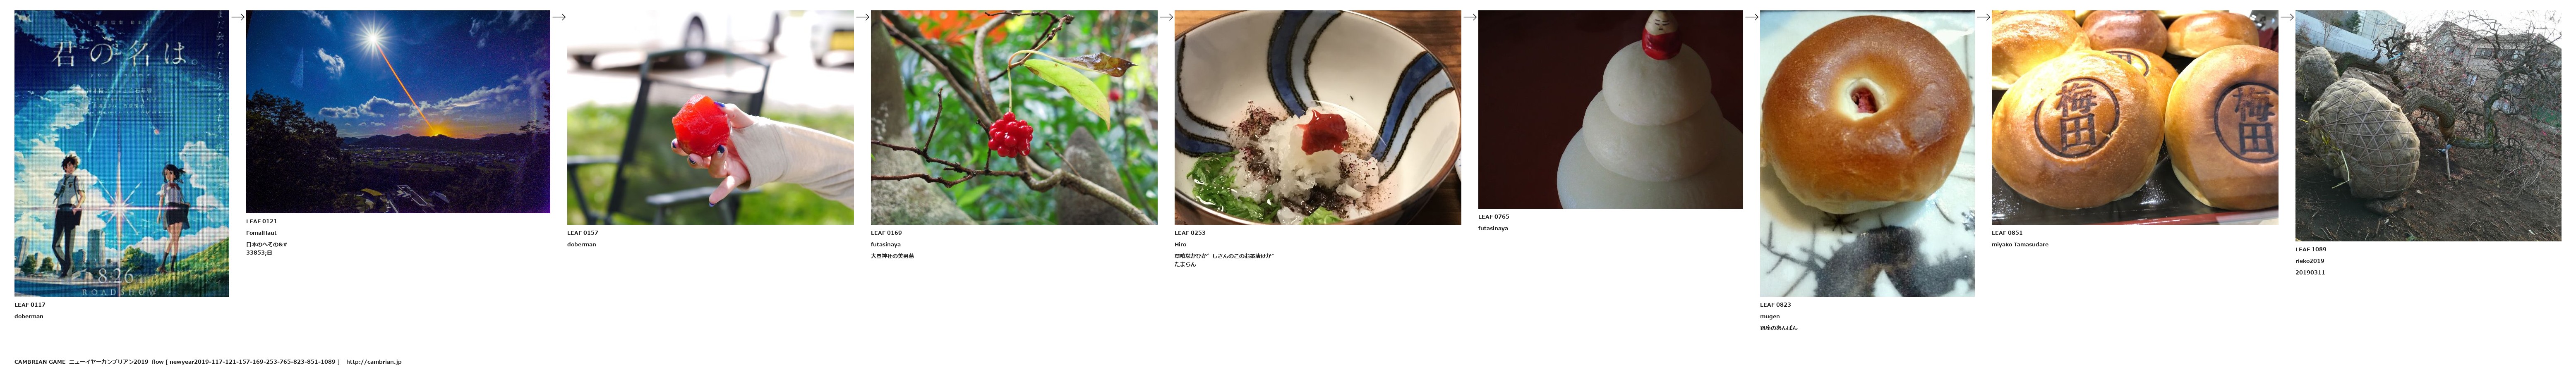Open the hand holding red jelly photo
Viewport: 2576px width, 372px height.
coord(710,117)
